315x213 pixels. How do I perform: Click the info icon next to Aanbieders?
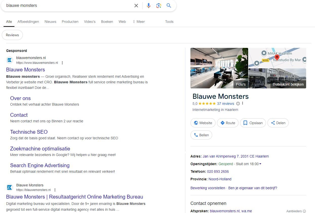pyautogui.click(x=304, y=211)
